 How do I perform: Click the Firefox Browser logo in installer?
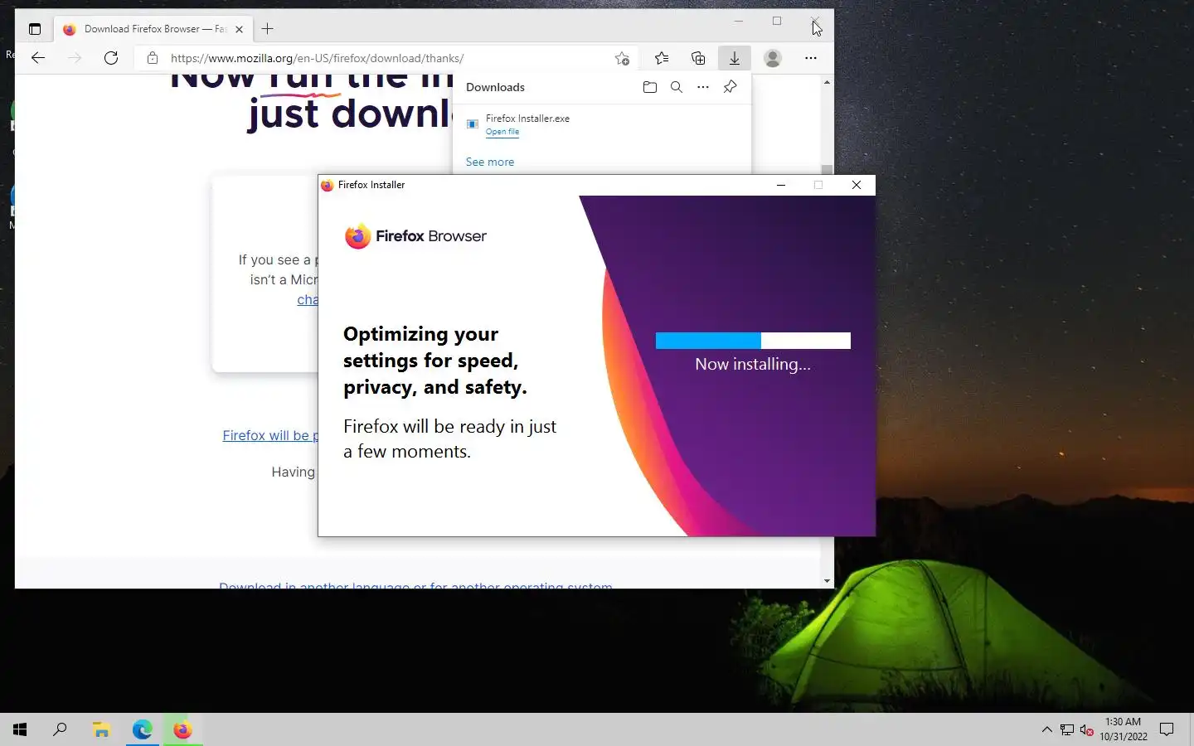point(415,236)
